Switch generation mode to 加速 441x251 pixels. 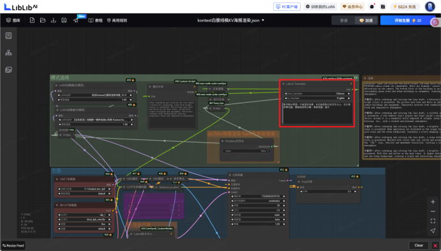coord(366,20)
